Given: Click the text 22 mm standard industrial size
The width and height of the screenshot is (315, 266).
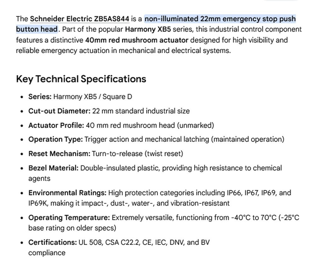Looking at the screenshot, I should click(x=141, y=111).
